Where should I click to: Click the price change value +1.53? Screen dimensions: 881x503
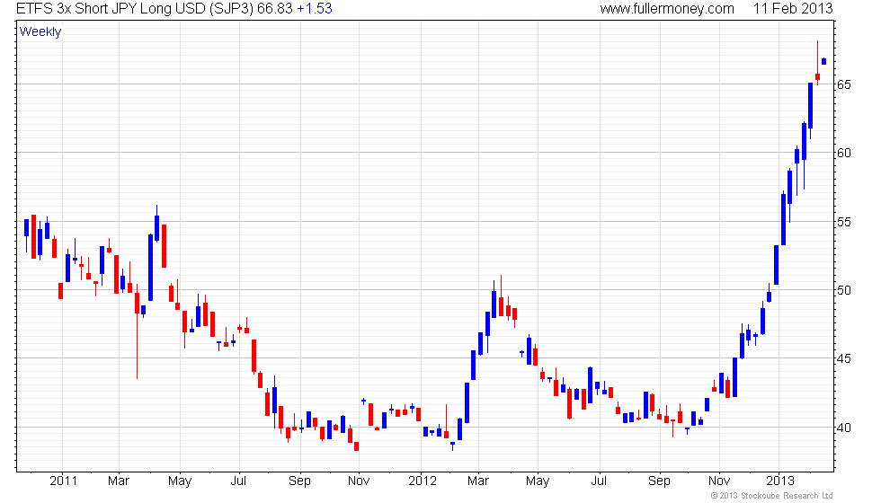tap(315, 9)
